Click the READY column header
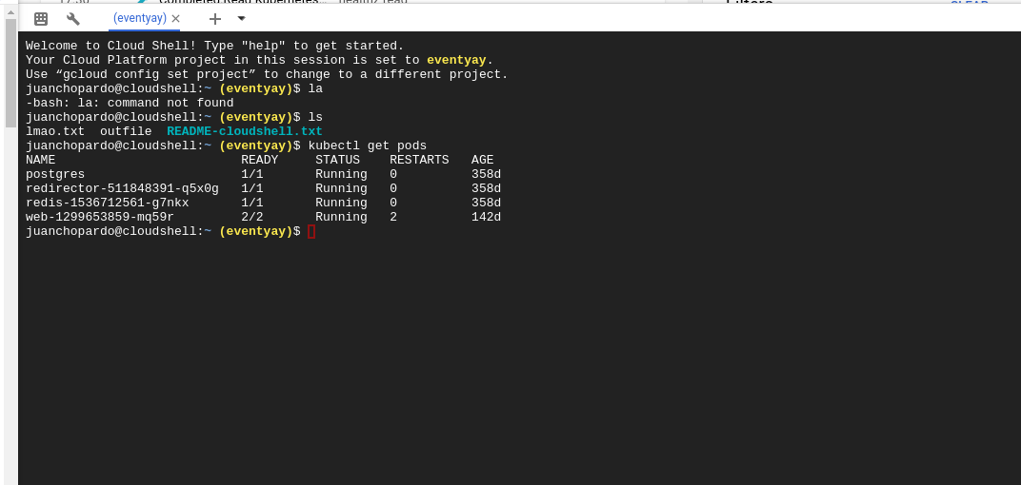Screen dimensions: 1021x485 (260, 160)
